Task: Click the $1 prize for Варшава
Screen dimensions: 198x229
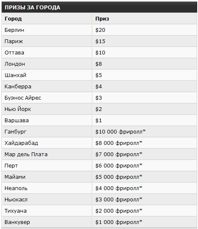Action: click(99, 121)
